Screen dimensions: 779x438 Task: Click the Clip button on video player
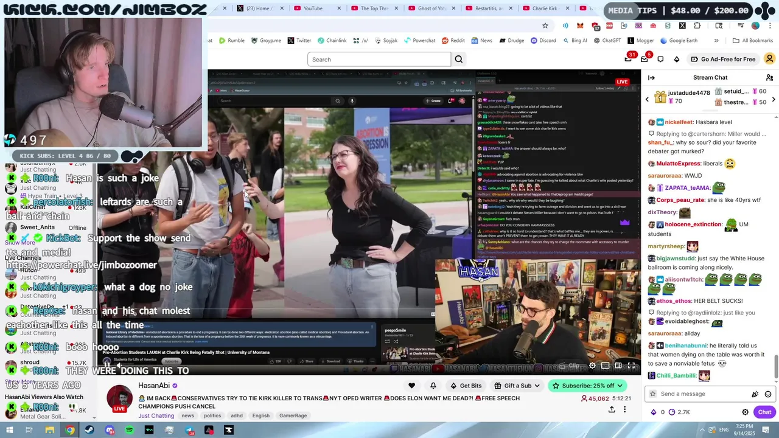(570, 366)
